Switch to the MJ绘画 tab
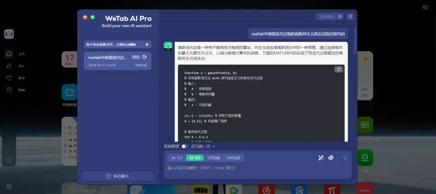The height and width of the screenshot is (194, 436). 233,158
